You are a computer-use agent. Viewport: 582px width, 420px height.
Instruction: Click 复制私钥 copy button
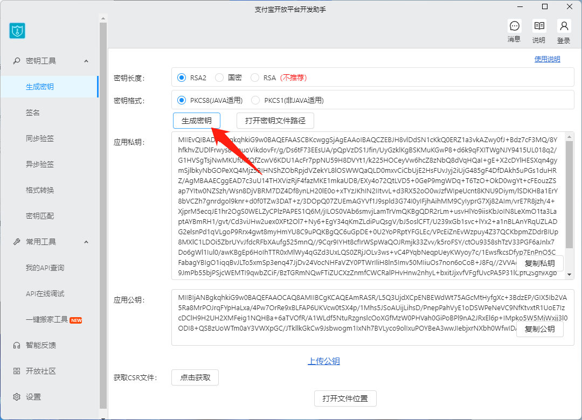(x=540, y=263)
